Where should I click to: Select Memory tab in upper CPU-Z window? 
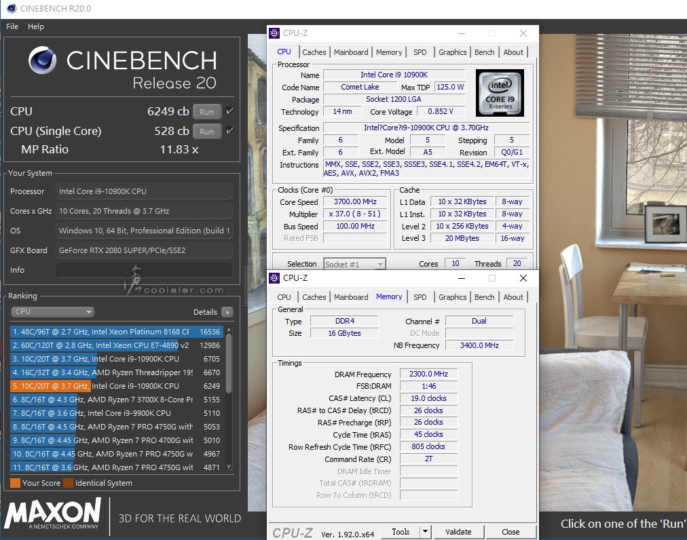pyautogui.click(x=389, y=52)
